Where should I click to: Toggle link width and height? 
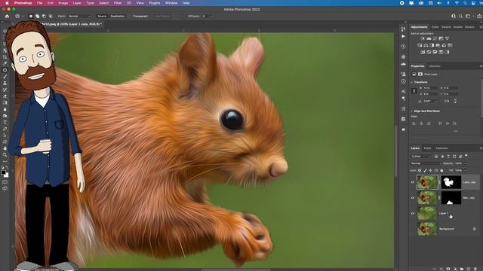tap(414, 91)
